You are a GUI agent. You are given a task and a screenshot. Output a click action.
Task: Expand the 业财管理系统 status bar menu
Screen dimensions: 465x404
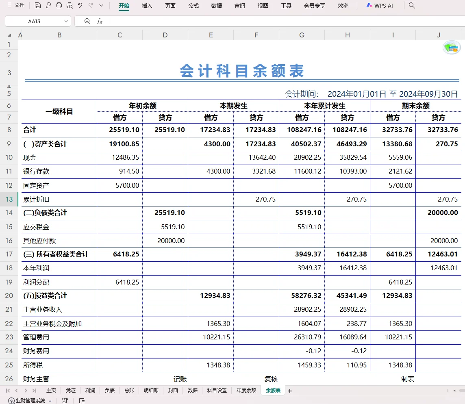[30, 401]
